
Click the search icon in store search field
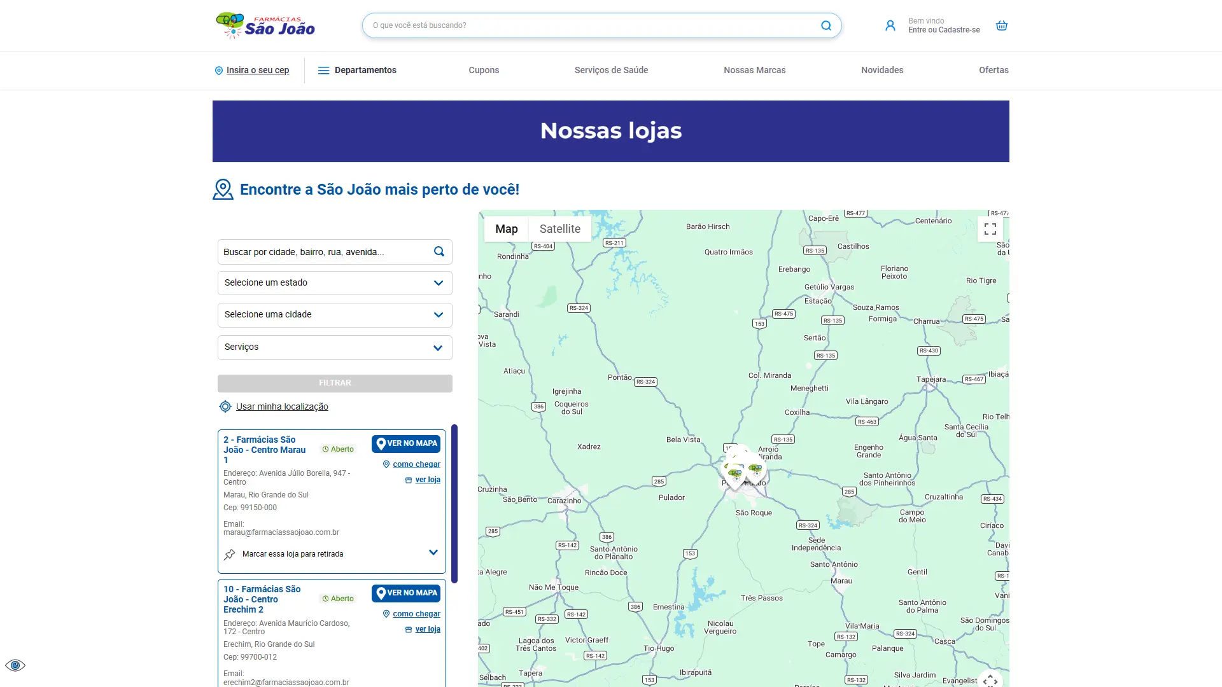point(439,251)
